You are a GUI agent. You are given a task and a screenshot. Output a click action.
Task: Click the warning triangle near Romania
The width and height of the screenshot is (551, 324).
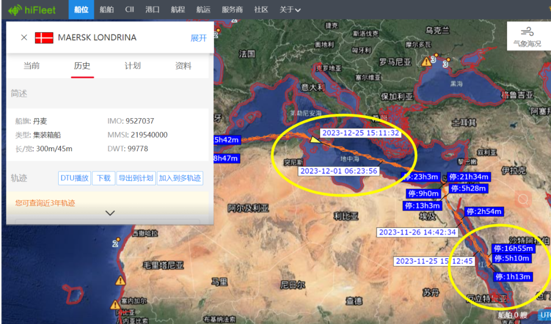coord(426,62)
